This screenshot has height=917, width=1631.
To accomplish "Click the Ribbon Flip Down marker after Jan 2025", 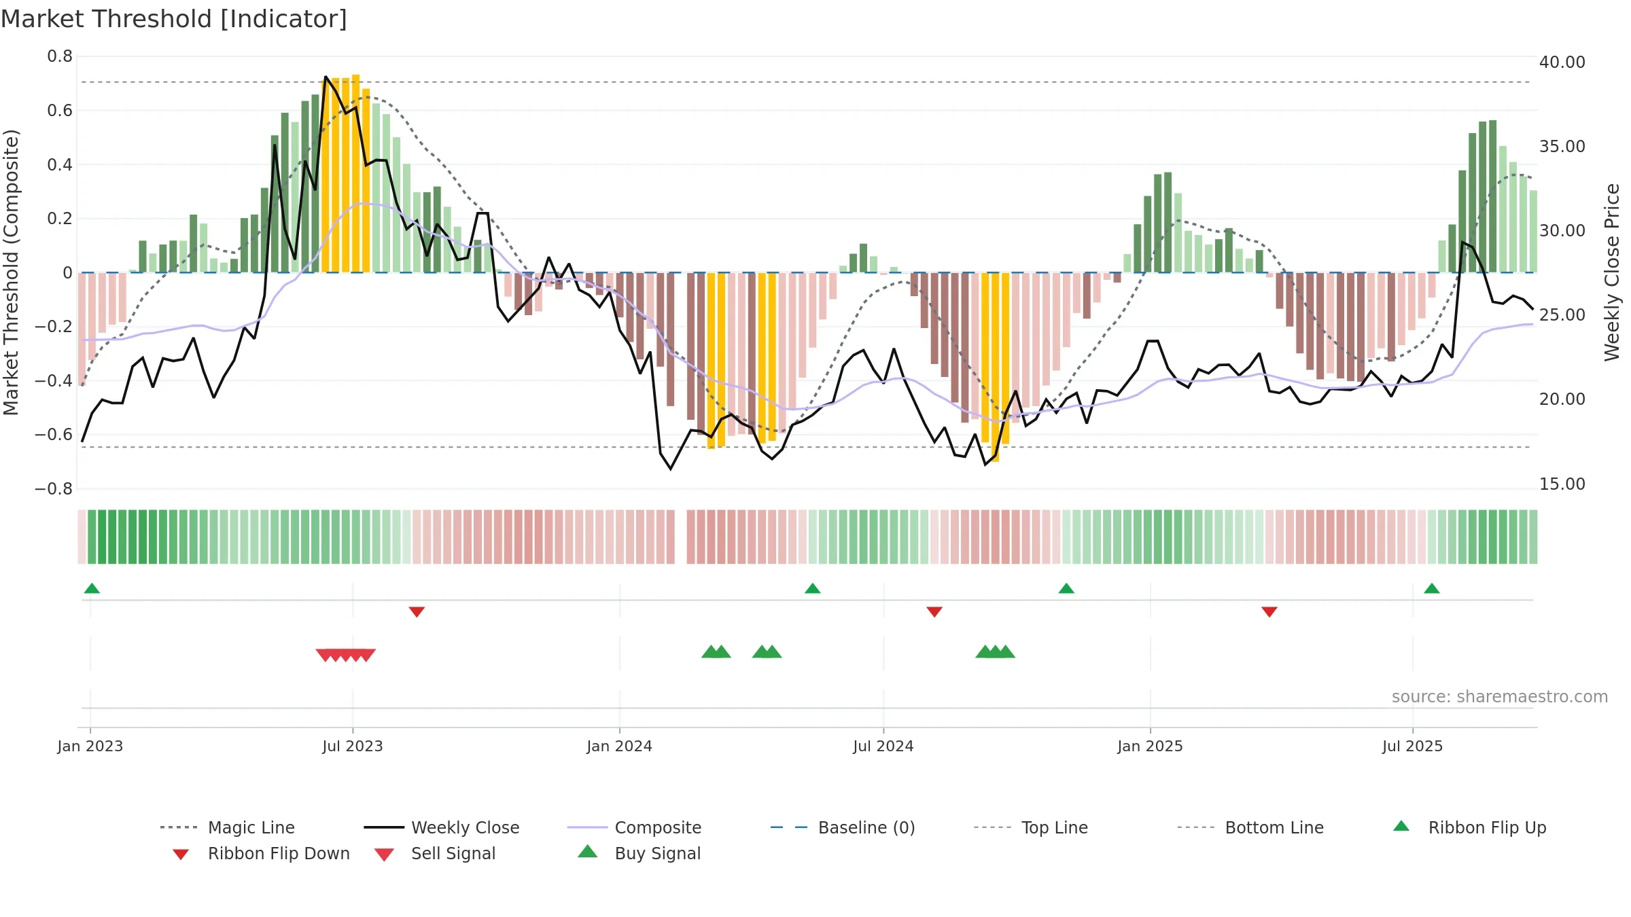I will click(1269, 612).
